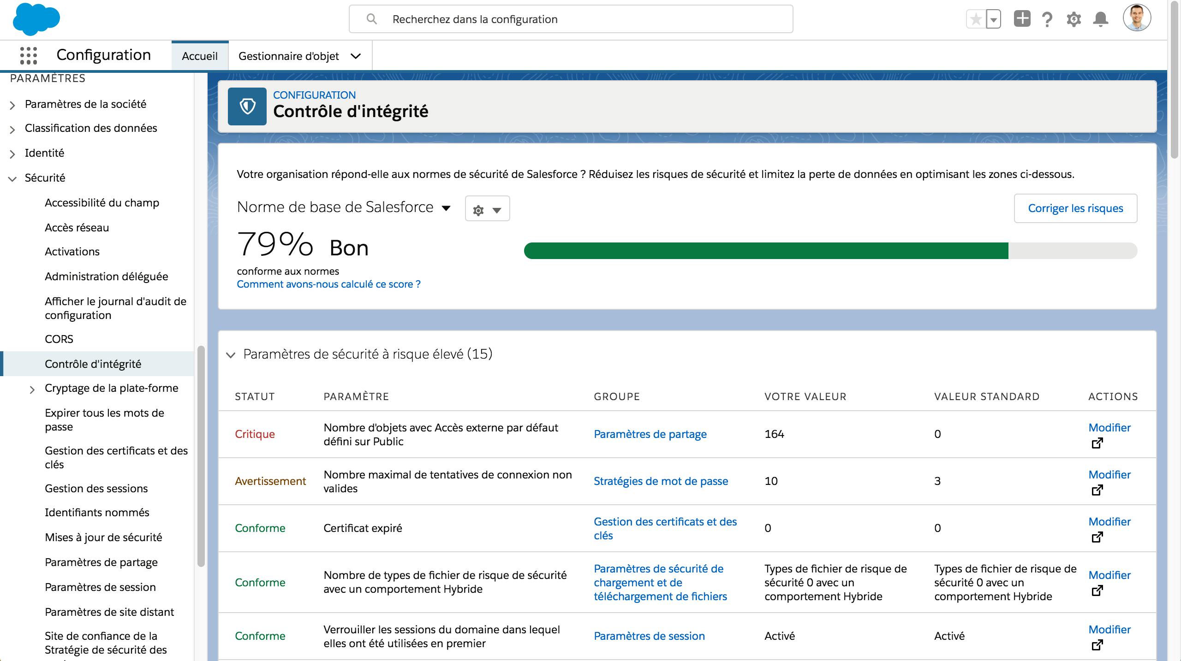Switch to the Accueil tab
The height and width of the screenshot is (661, 1181).
(200, 56)
